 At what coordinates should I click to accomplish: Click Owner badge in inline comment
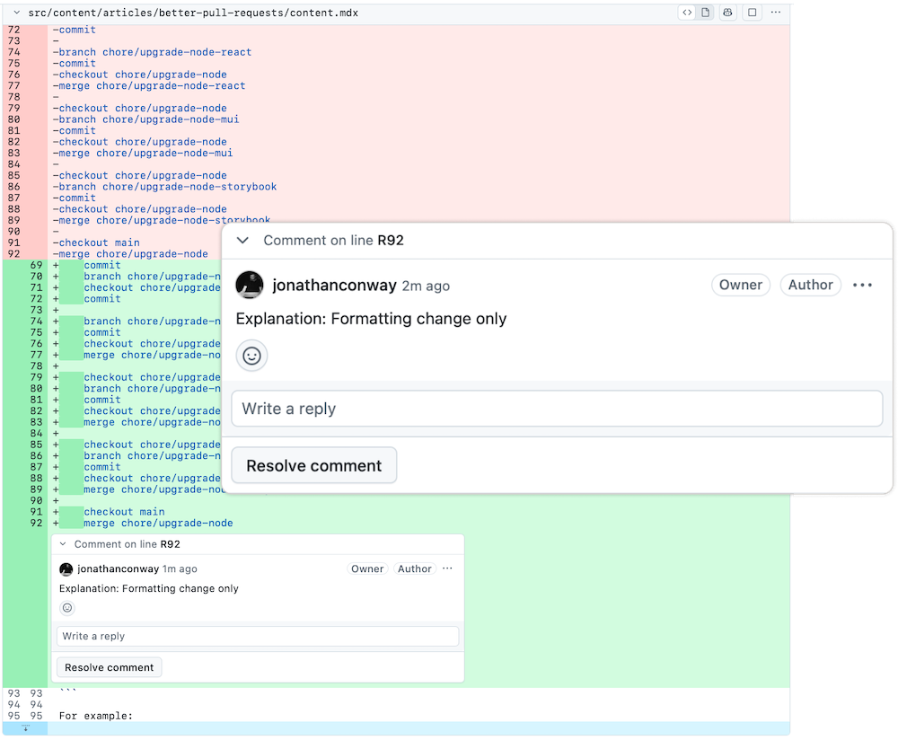pyautogui.click(x=367, y=568)
